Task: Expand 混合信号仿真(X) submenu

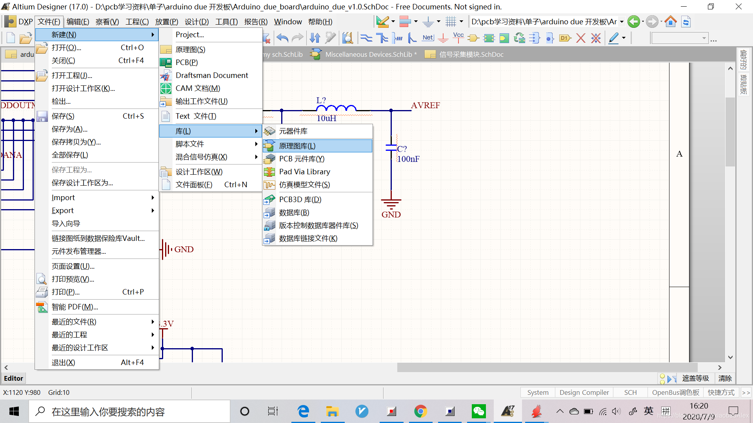Action: point(211,157)
